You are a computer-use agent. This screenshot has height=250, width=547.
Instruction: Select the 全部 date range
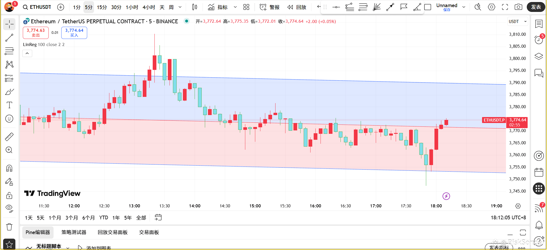(x=141, y=218)
